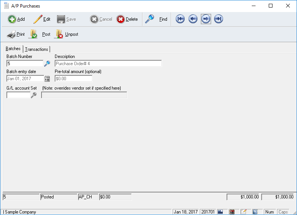Click the Batch Number input field
Screen dimensions: 297x215
click(x=24, y=64)
